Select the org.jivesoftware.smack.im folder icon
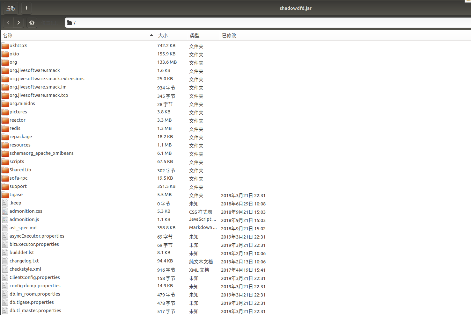Screen dimensions: 471x315 click(5, 87)
